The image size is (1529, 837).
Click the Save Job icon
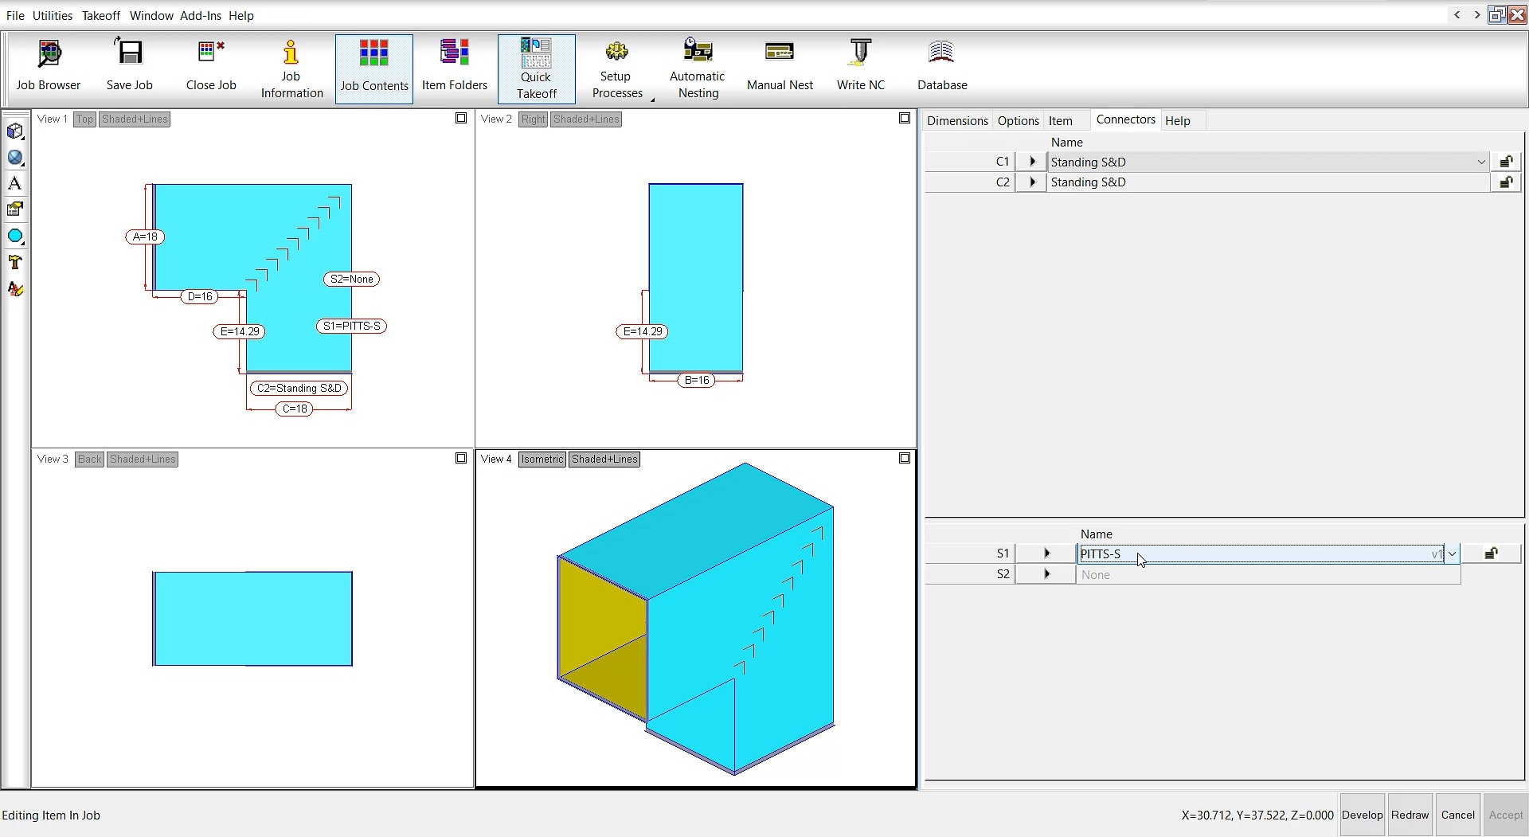[x=129, y=67]
